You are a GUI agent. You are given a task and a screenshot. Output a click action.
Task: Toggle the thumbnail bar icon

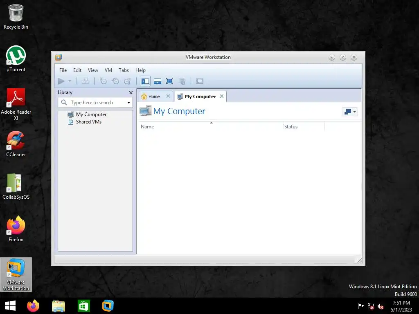[158, 81]
